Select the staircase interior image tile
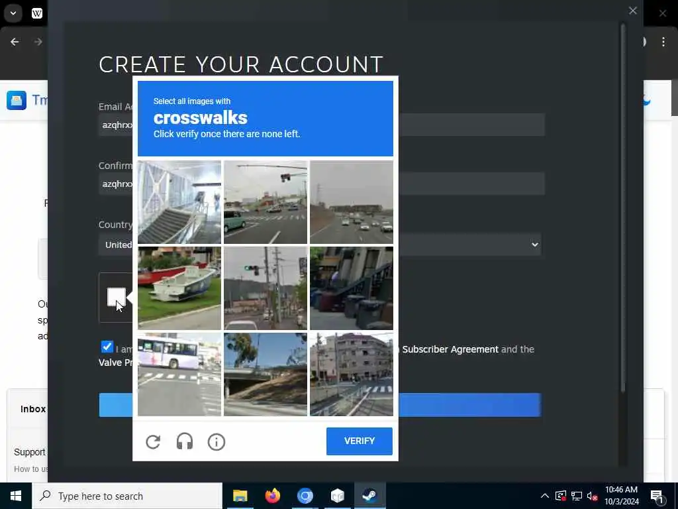678x509 pixels. (x=179, y=202)
